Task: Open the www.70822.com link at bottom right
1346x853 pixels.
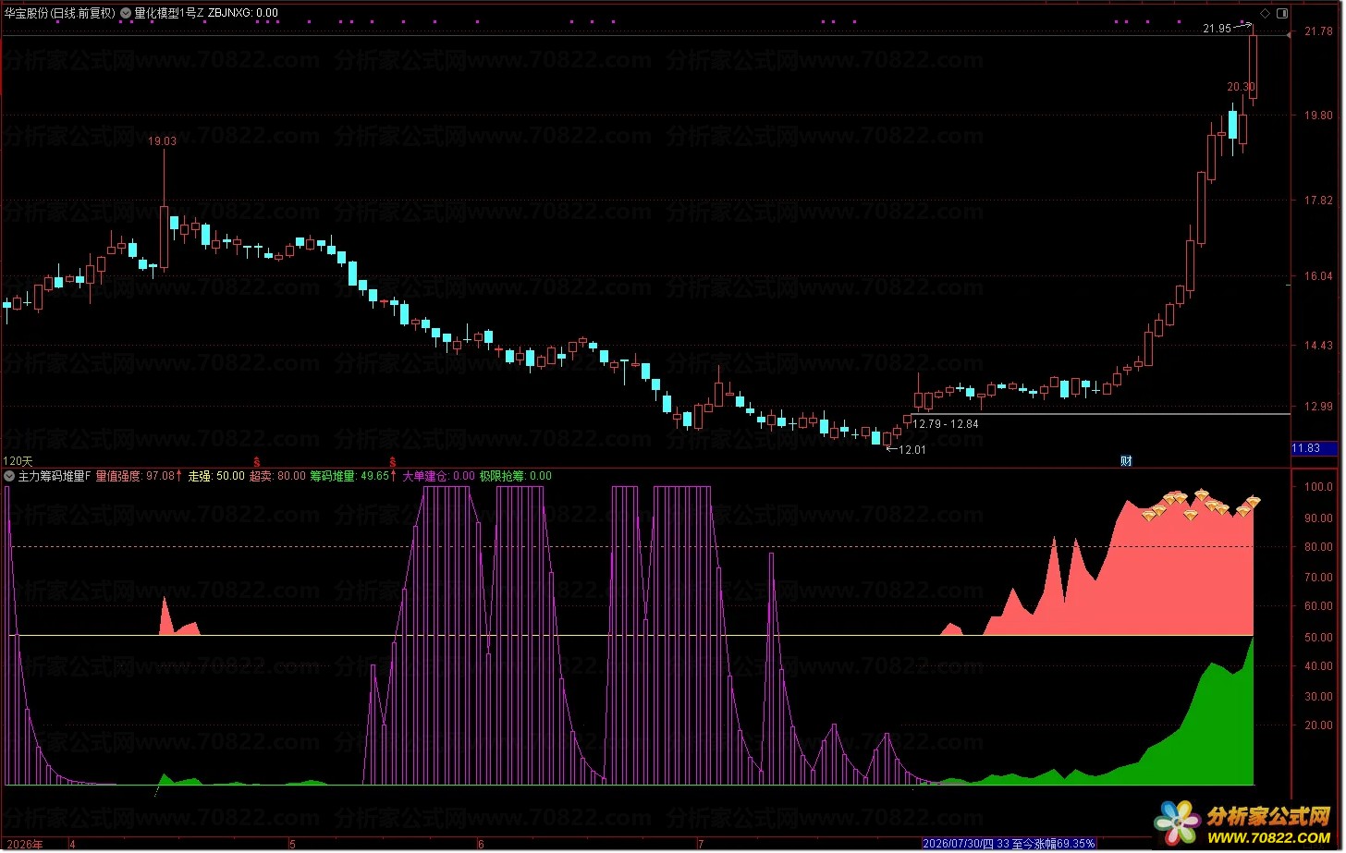Action: 1270,837
